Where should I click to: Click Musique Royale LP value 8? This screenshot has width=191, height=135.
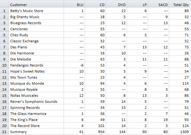(x=137, y=89)
